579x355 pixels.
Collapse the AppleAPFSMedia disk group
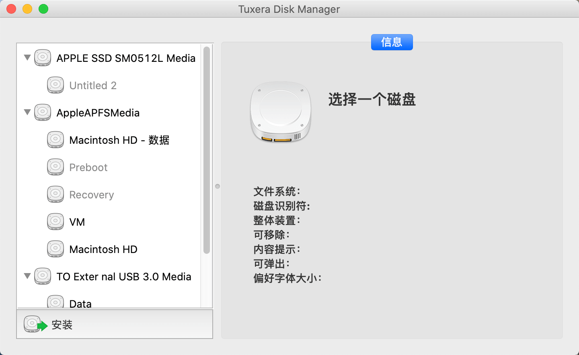(x=27, y=112)
